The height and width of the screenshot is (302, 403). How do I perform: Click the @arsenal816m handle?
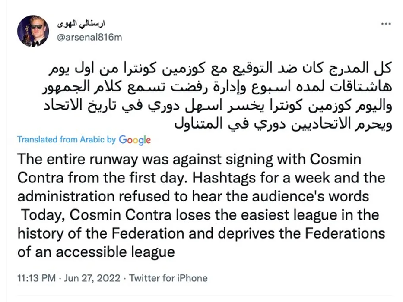[89, 37]
